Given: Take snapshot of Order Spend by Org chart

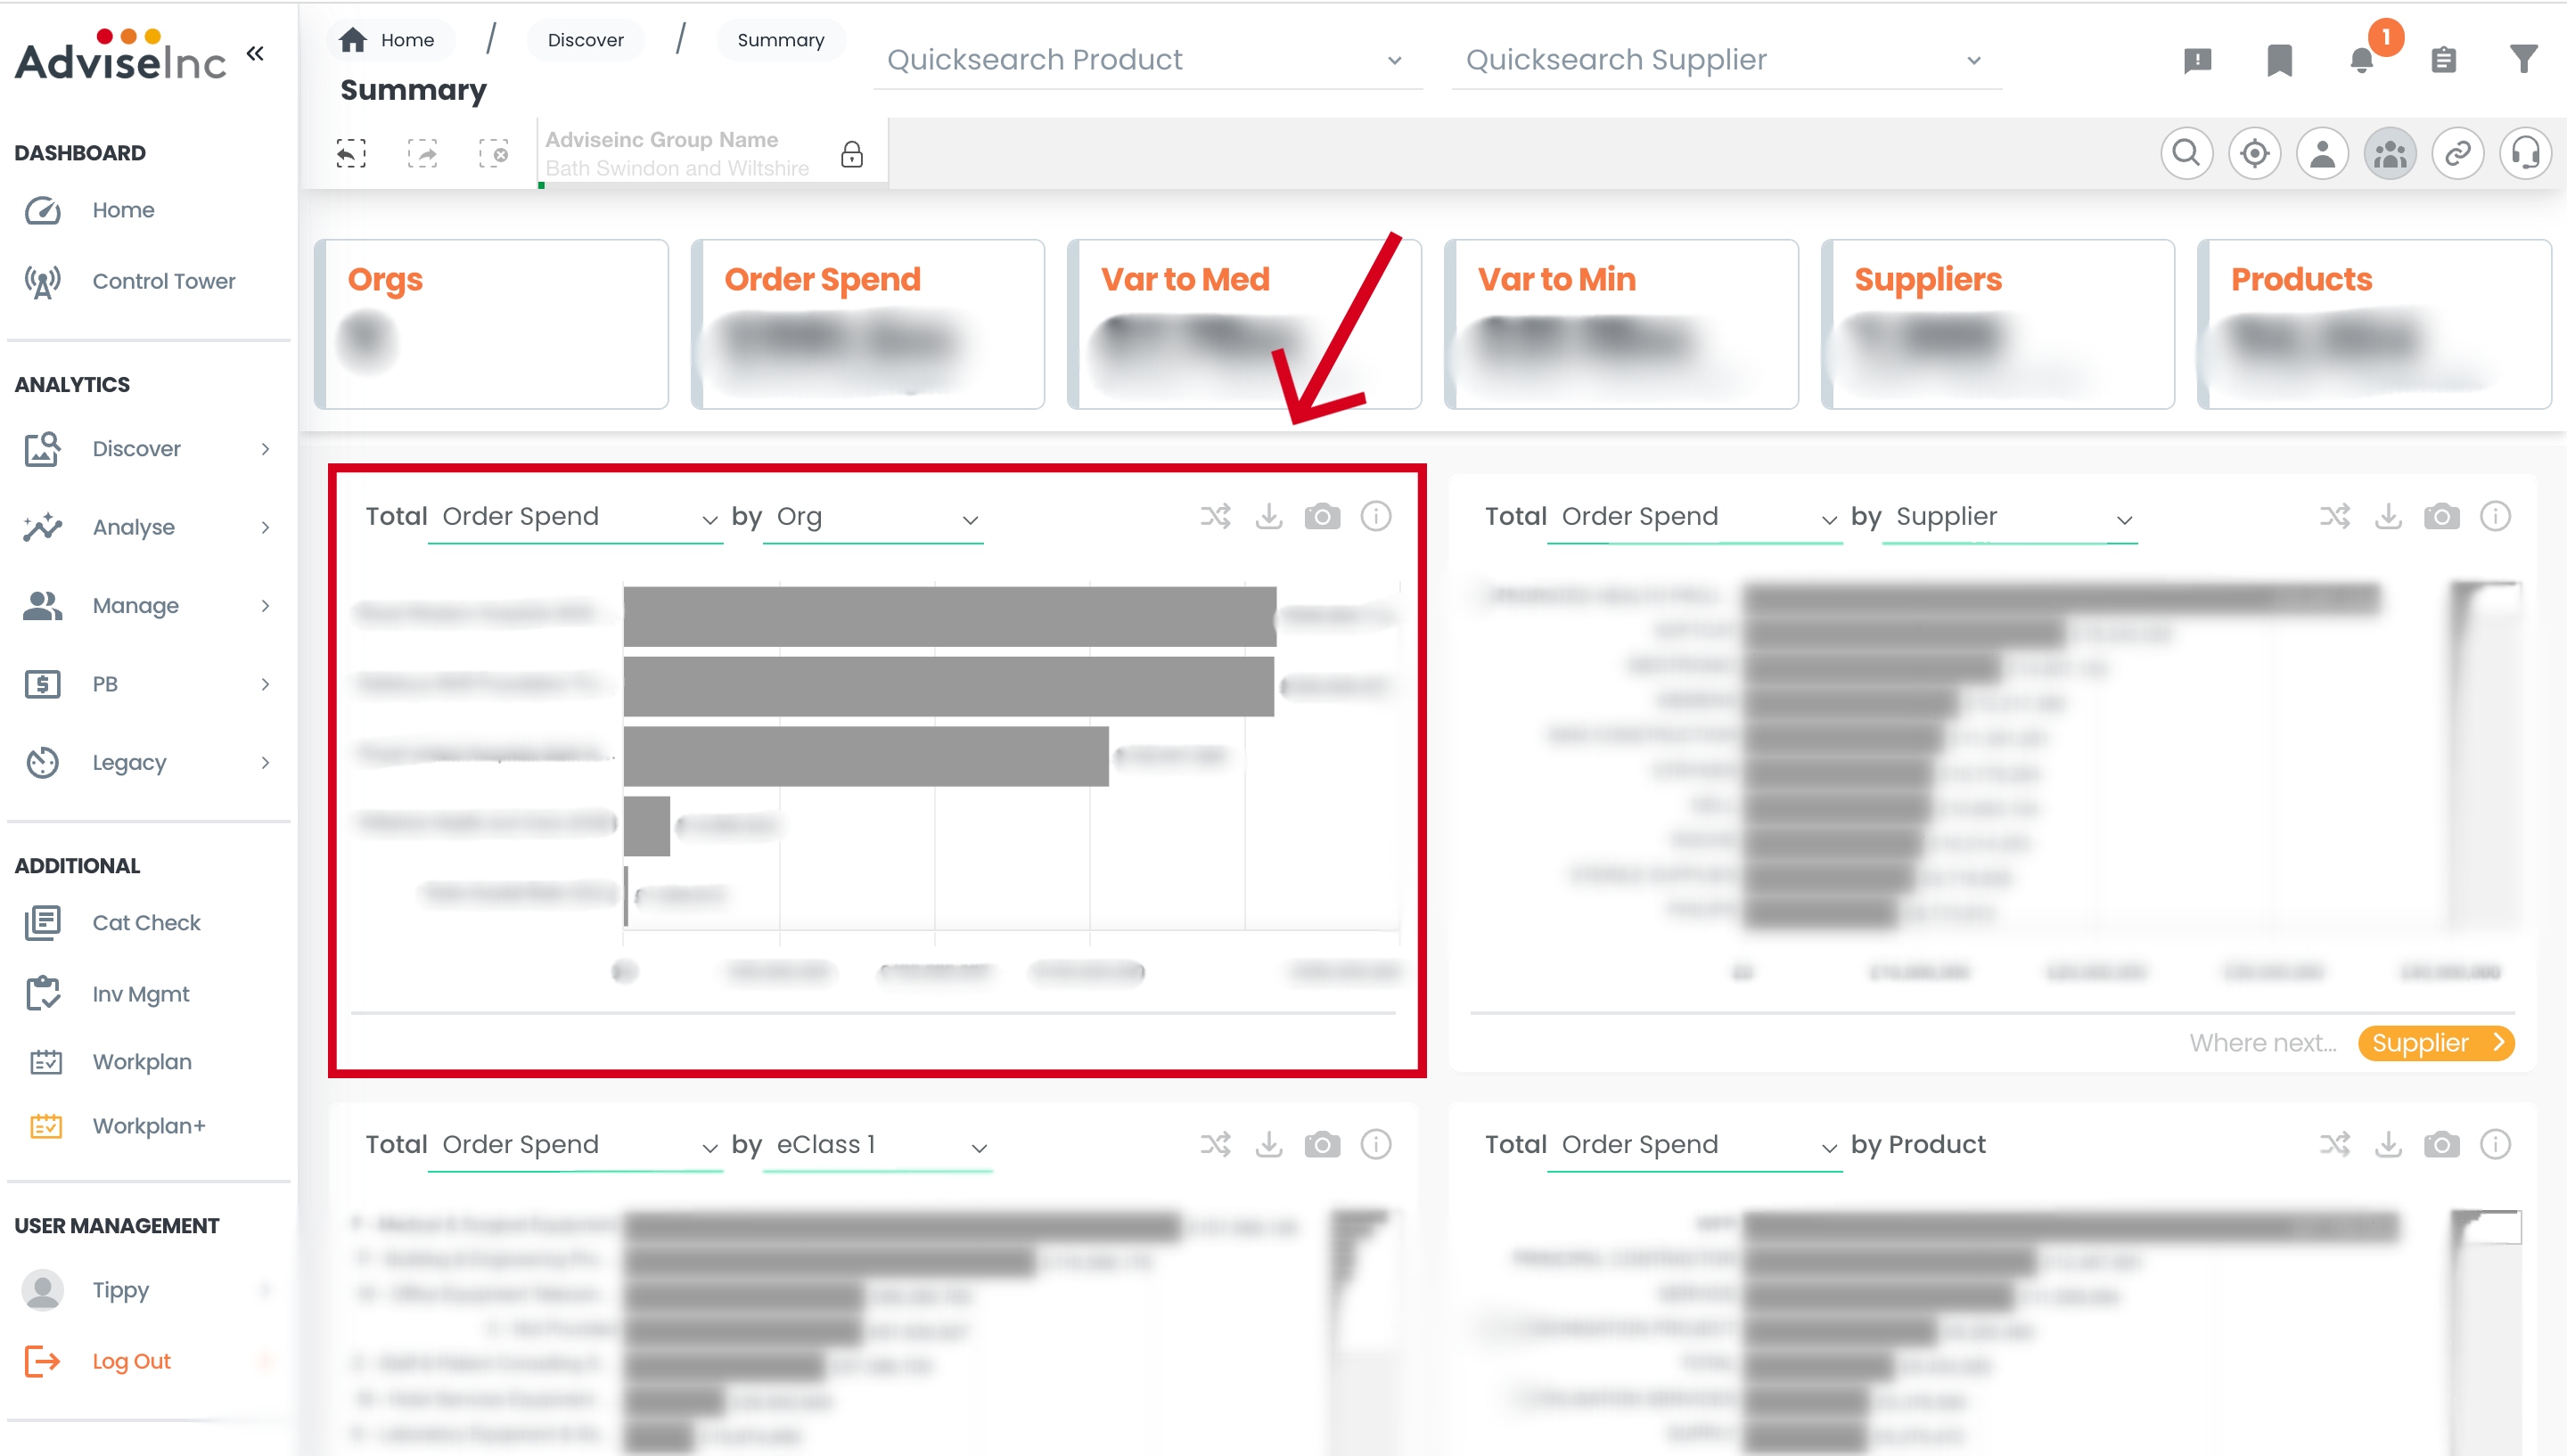Looking at the screenshot, I should [1322, 517].
